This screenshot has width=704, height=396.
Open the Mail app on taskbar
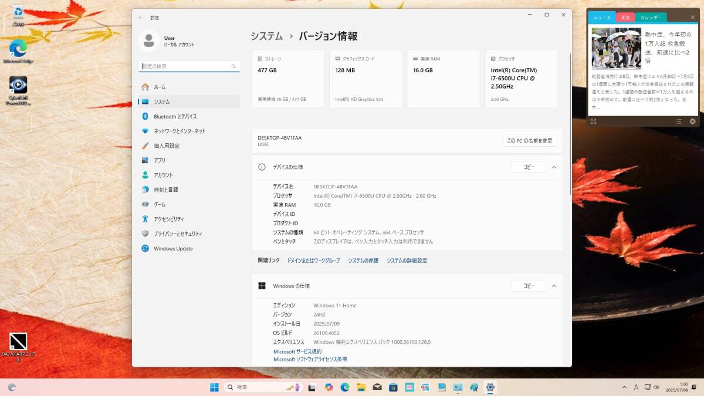377,387
